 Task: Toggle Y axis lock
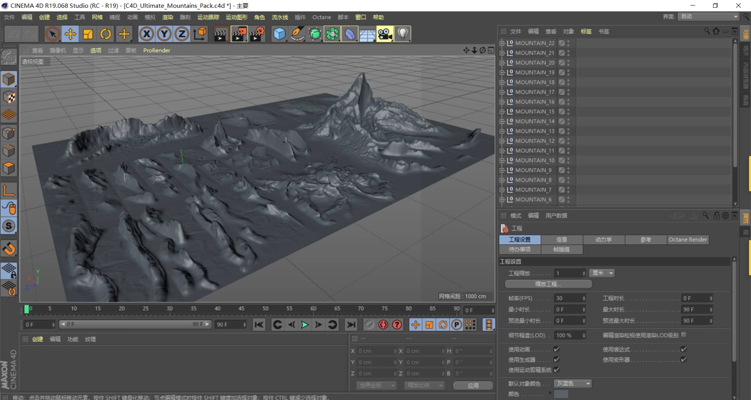tap(164, 34)
